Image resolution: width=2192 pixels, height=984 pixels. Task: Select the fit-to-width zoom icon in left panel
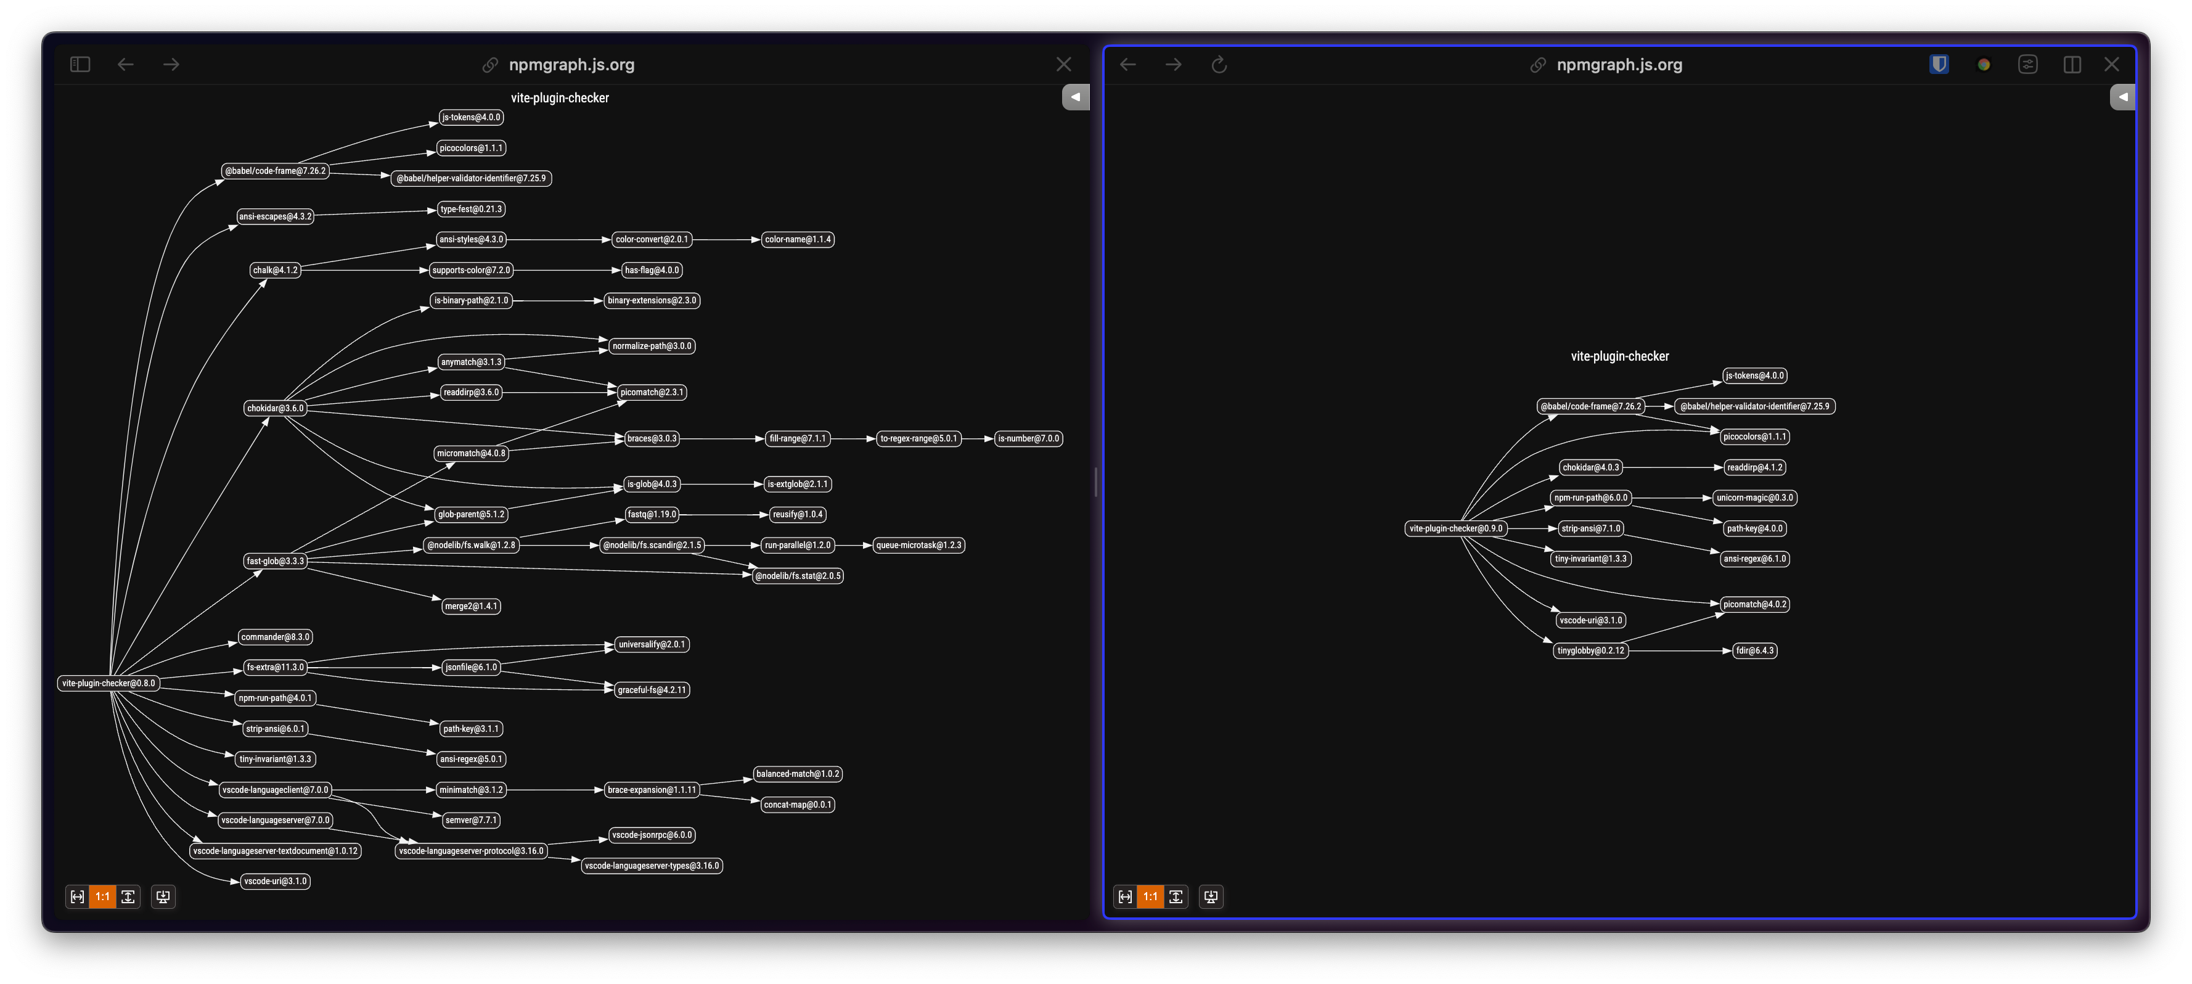coord(78,896)
